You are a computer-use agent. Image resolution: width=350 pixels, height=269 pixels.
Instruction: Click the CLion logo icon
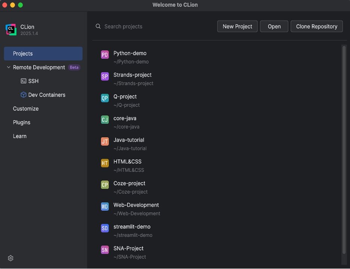coord(11,30)
